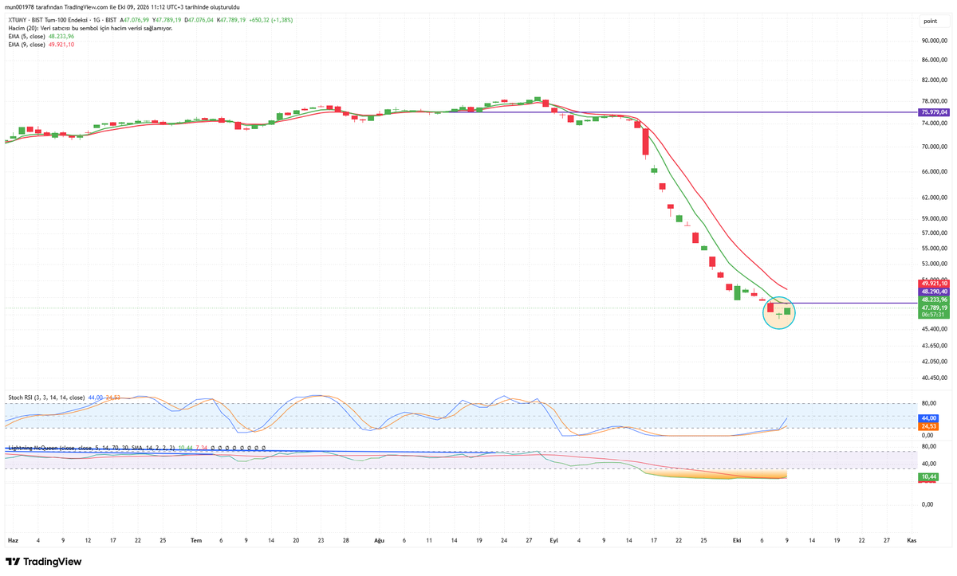Viewport: 957px width, 576px height.
Task: Click the red 49.921,10 label on price axis
Action: pos(934,284)
